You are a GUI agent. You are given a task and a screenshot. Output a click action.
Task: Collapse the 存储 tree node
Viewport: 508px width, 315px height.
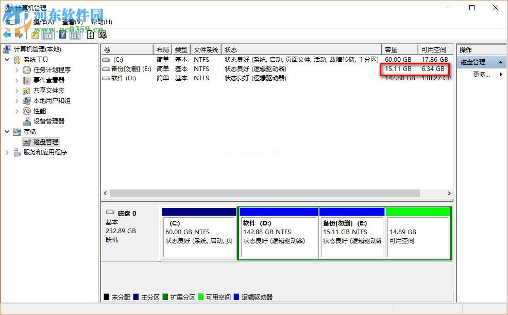click(x=6, y=132)
